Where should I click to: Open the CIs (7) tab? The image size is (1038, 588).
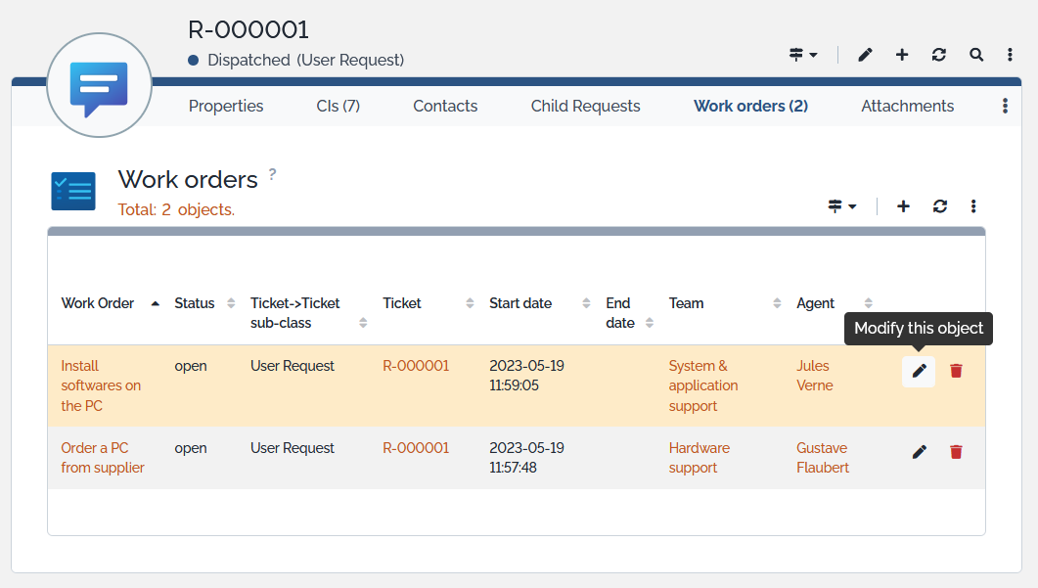pos(338,106)
